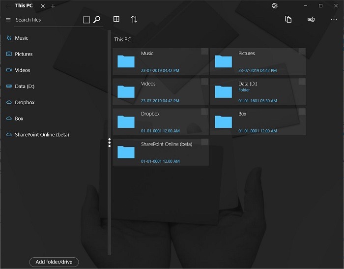The image size is (344, 269).
Task: Click the three-dot sidebar splitter handle
Action: (x=109, y=143)
